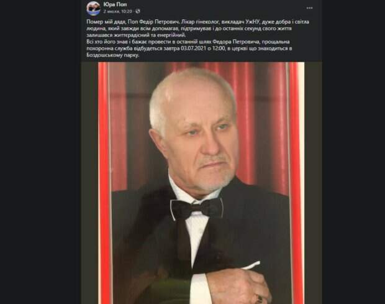The width and height of the screenshot is (385, 304).
Task: Click the words Боздошському парку in the post
Action: point(113,55)
